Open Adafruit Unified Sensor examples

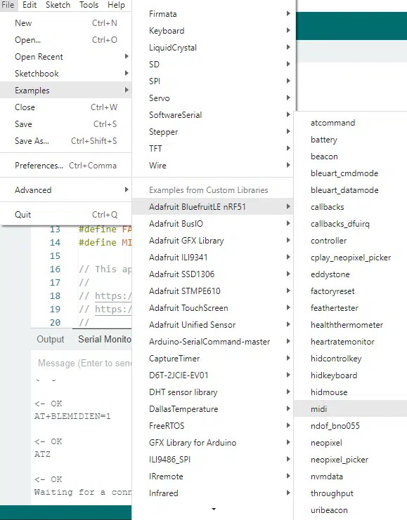point(212,325)
